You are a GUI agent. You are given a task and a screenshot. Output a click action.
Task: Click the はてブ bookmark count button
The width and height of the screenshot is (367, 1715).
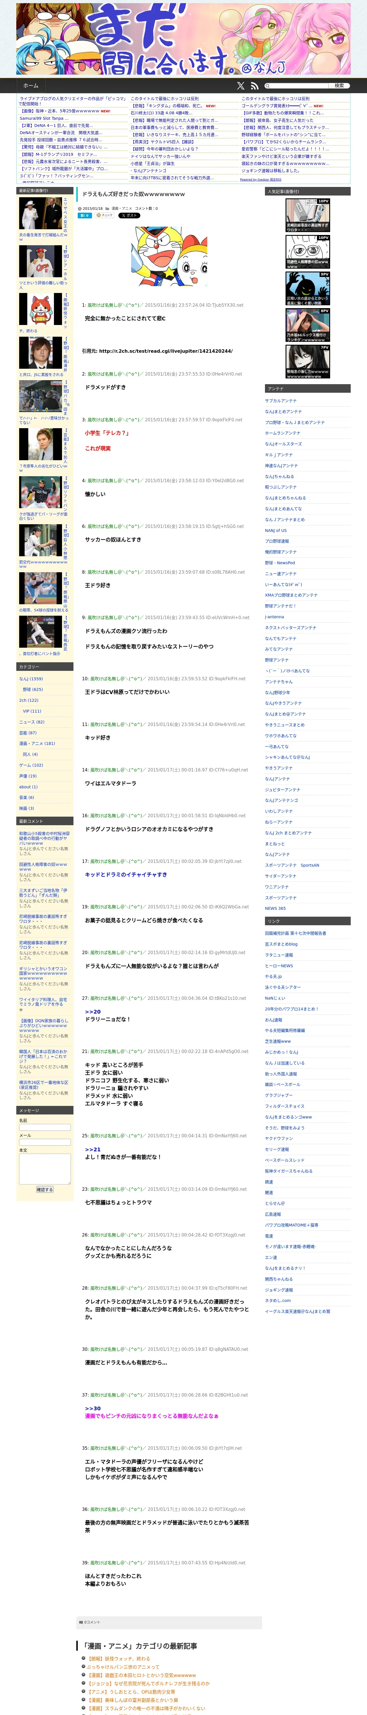point(85,216)
